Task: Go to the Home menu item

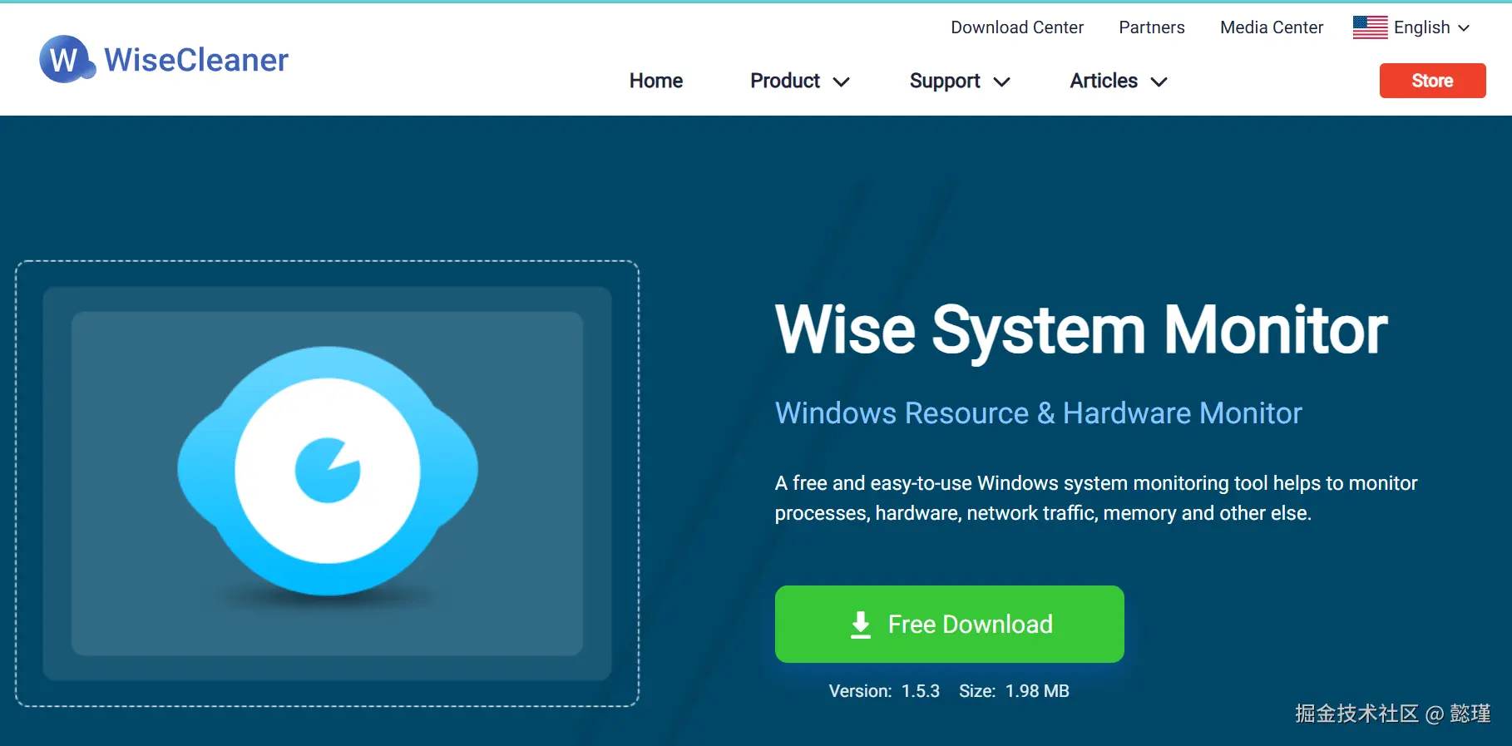Action: (656, 81)
